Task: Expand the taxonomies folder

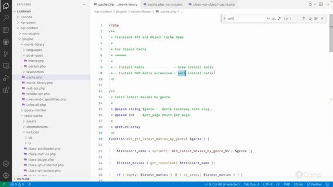Action: click(24, 72)
